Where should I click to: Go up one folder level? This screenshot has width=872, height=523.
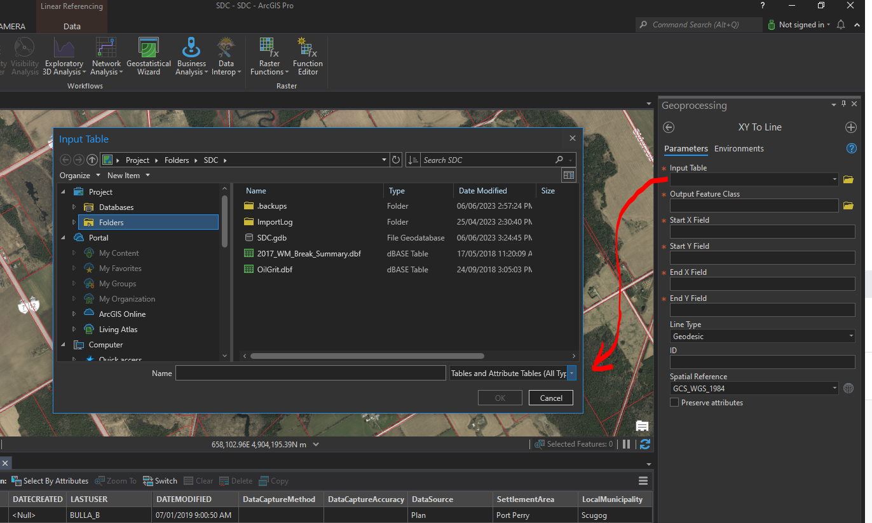point(92,160)
